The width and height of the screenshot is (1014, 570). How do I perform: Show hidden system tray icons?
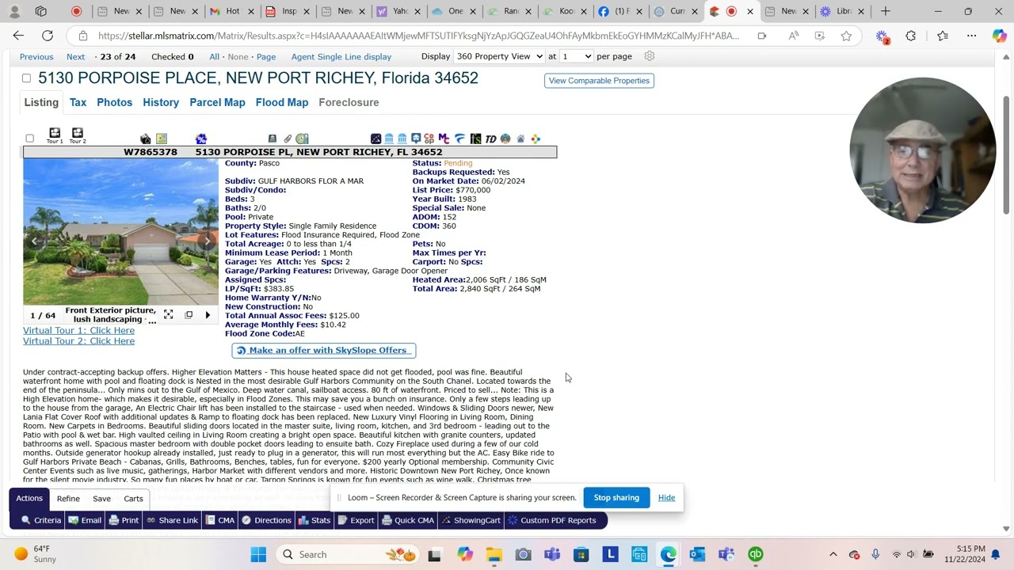point(833,554)
